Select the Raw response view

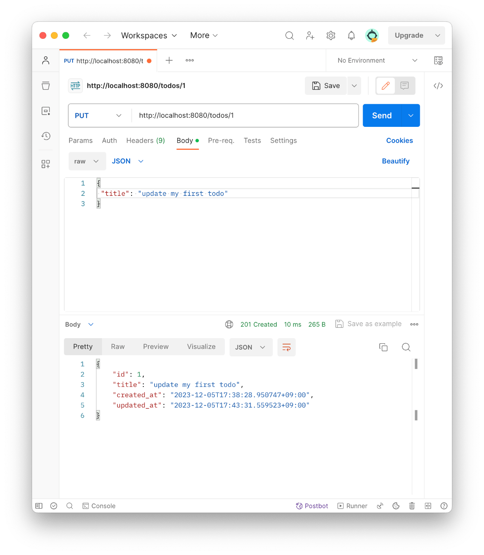pos(118,347)
